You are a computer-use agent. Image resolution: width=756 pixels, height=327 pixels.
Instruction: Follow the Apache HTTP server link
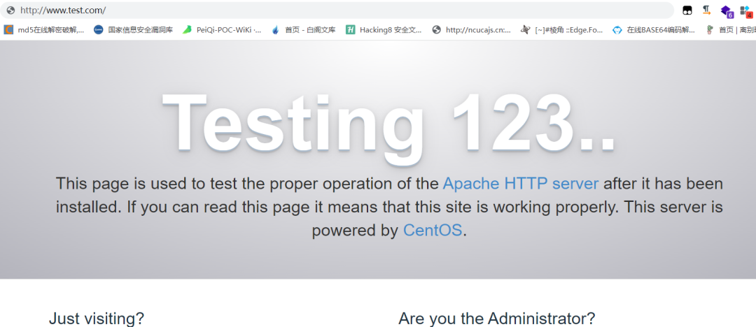click(x=521, y=184)
